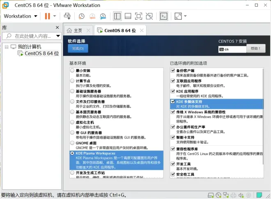Uncheck the 安全性工具 add-on

tap(172, 174)
